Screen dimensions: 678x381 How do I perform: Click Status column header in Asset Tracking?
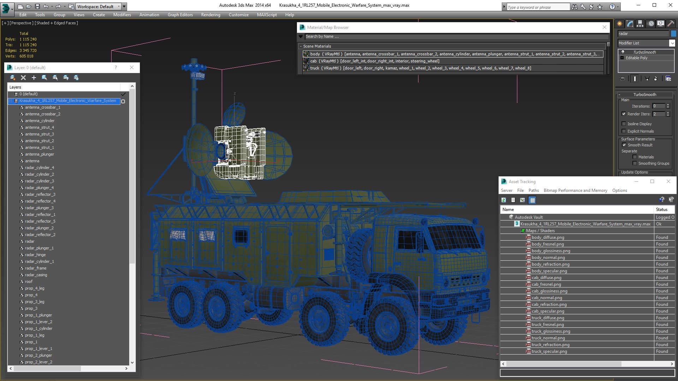(665, 210)
